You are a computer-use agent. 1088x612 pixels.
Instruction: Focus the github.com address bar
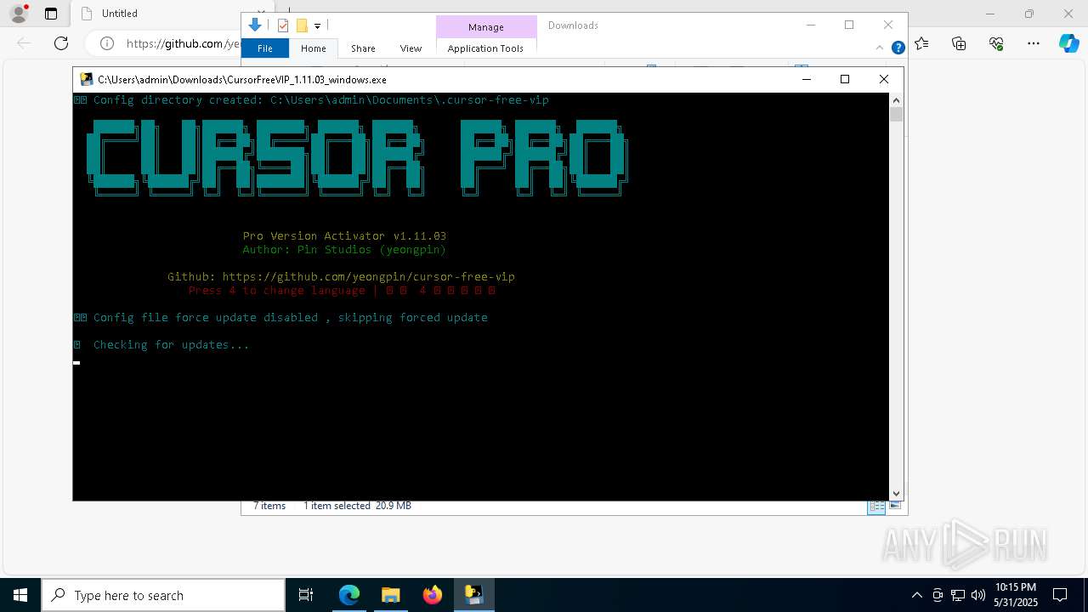click(x=183, y=43)
